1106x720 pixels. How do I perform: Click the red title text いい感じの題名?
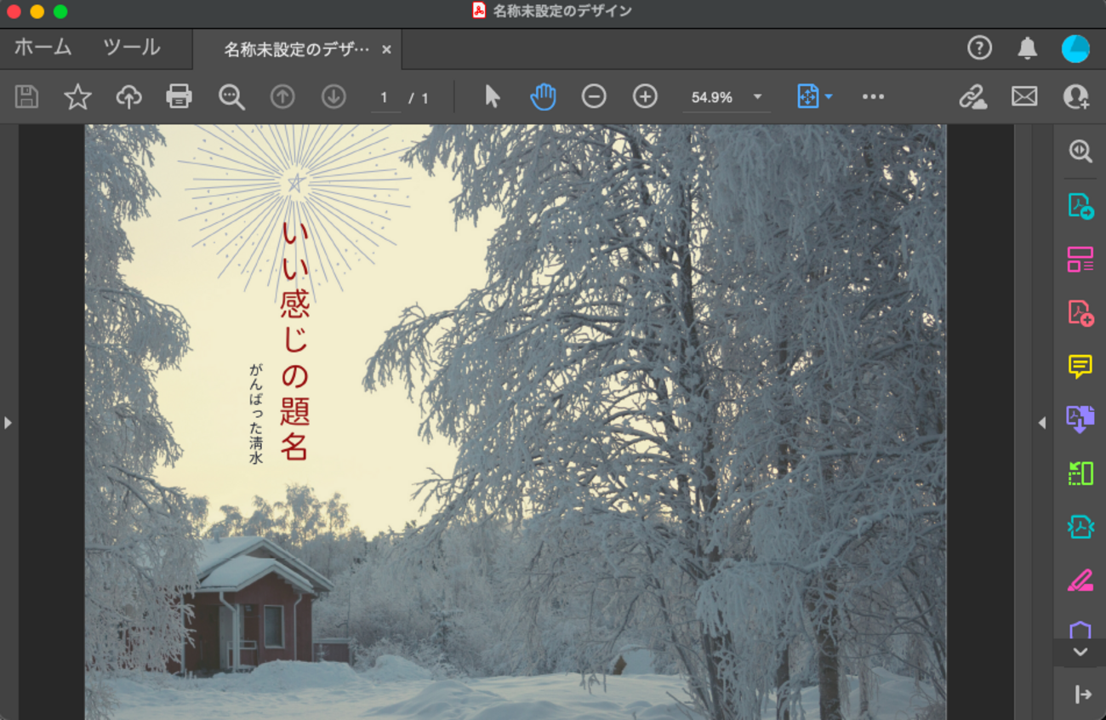click(x=294, y=340)
